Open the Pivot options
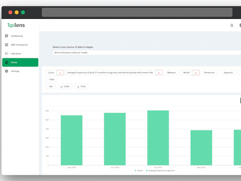Image resolution: width=241 pixels, height=181 pixels. point(81,86)
